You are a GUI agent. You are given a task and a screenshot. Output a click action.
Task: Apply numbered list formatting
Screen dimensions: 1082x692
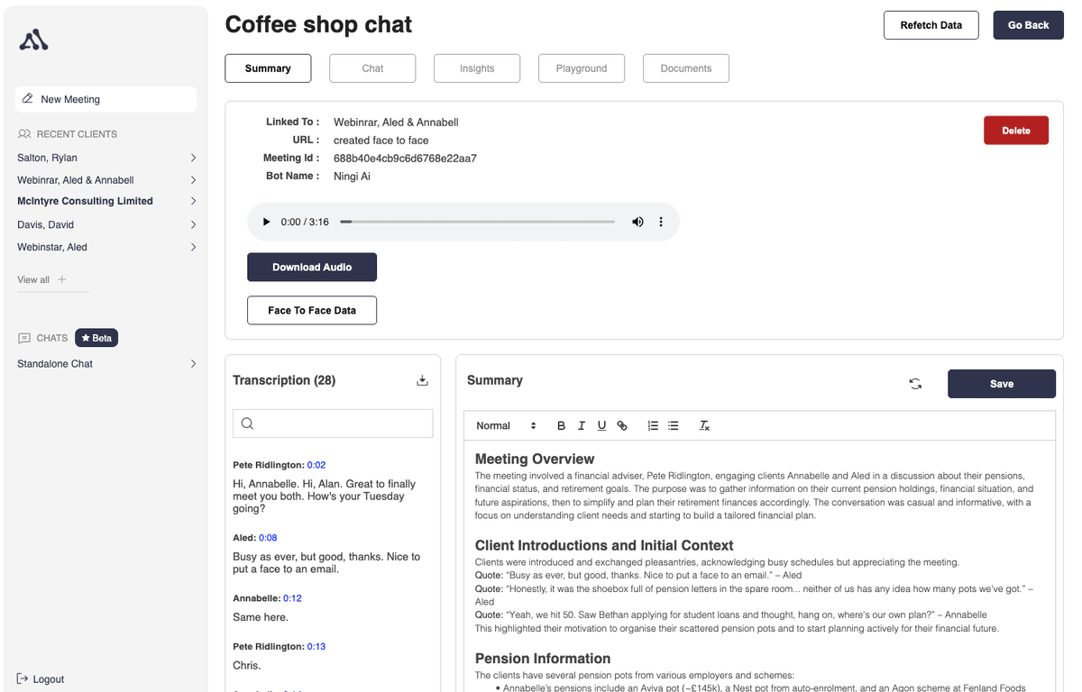653,426
